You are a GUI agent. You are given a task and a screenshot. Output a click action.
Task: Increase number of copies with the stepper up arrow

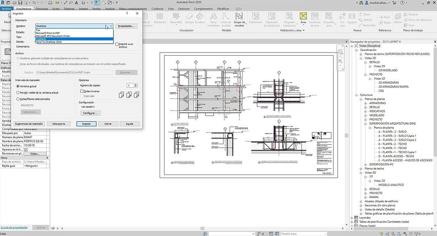point(136,84)
